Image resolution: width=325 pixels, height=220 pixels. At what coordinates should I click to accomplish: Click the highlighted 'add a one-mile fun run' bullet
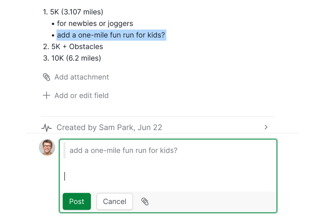tap(111, 35)
